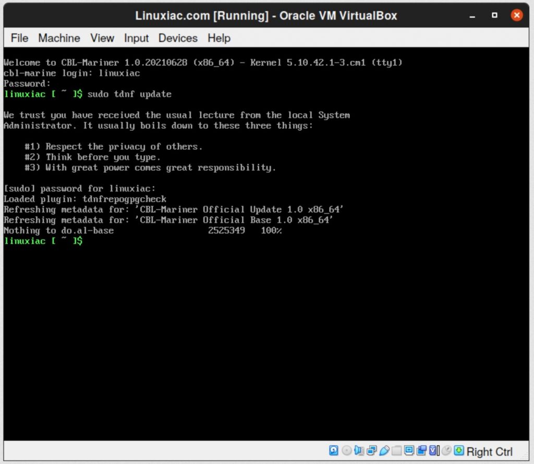Open the Devices menu
This screenshot has width=534, height=464.
(178, 38)
